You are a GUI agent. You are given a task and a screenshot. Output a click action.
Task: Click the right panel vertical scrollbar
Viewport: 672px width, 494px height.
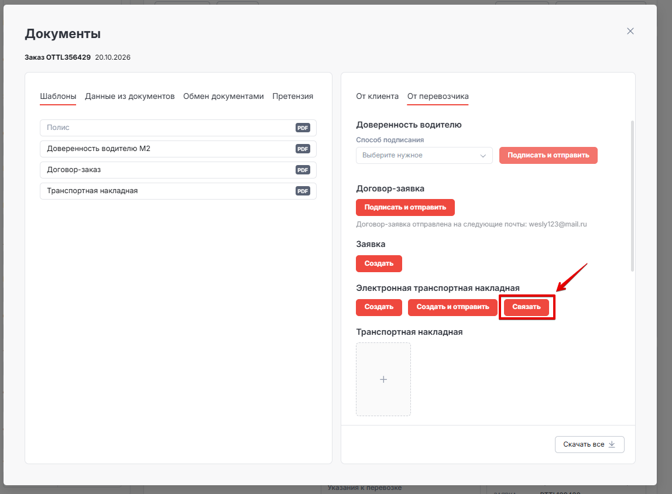(x=632, y=196)
